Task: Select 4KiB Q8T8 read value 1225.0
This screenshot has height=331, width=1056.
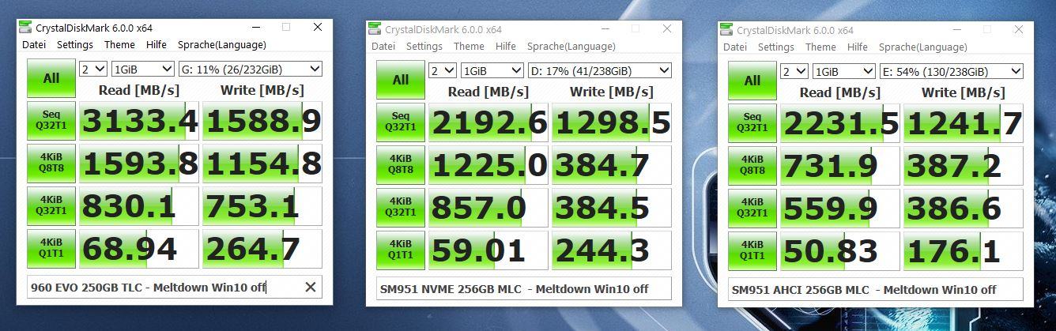Action: [x=488, y=165]
